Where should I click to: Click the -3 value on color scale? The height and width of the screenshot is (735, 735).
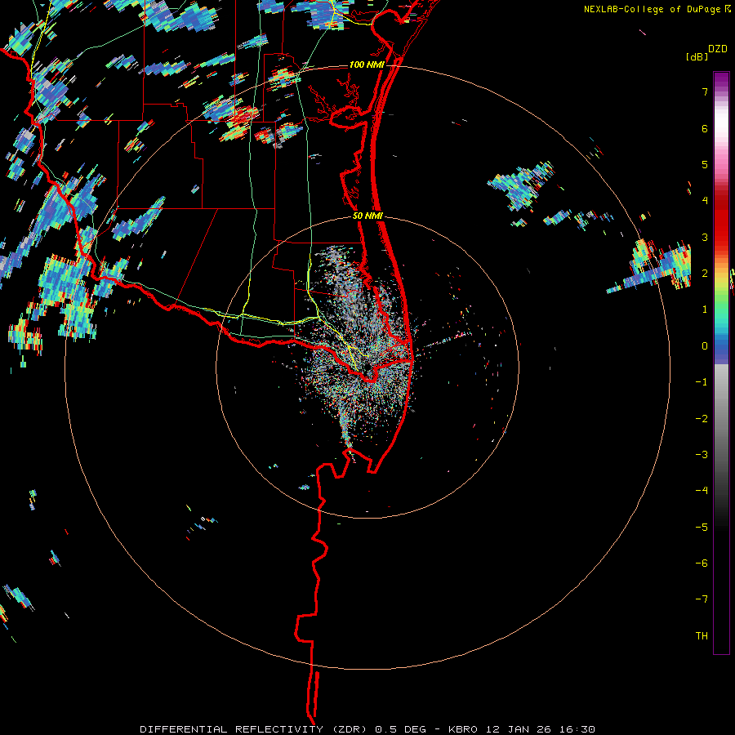pyautogui.click(x=702, y=454)
